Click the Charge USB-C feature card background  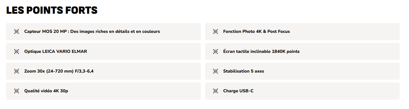pos(302,91)
